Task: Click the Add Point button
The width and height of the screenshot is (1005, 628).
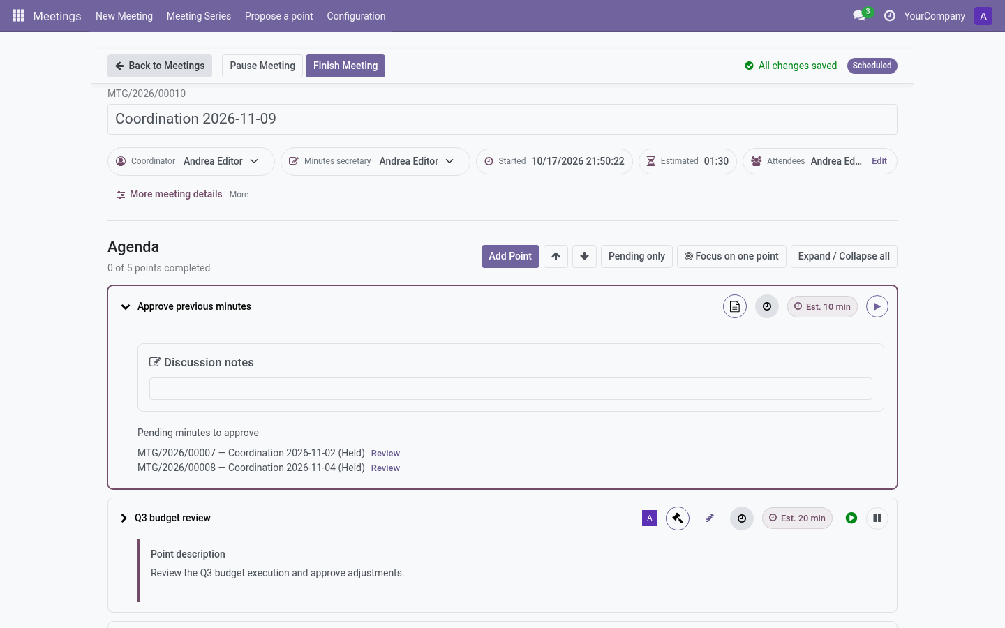Action: 510,256
